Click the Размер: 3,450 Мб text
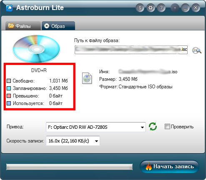The height and width of the screenshot is (180, 206). (x=118, y=79)
